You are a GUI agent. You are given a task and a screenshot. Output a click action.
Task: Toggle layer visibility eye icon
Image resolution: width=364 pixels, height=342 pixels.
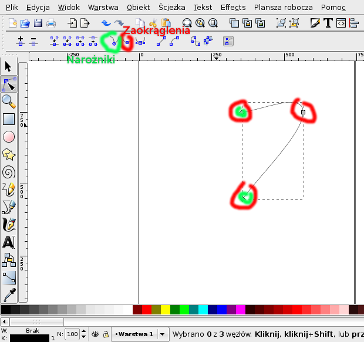click(95, 334)
